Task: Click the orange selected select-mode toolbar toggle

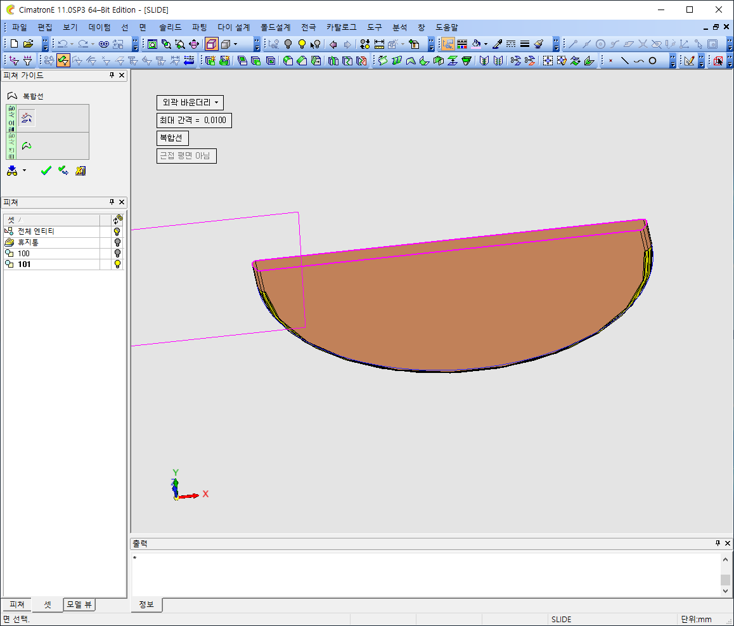Action: (448, 44)
